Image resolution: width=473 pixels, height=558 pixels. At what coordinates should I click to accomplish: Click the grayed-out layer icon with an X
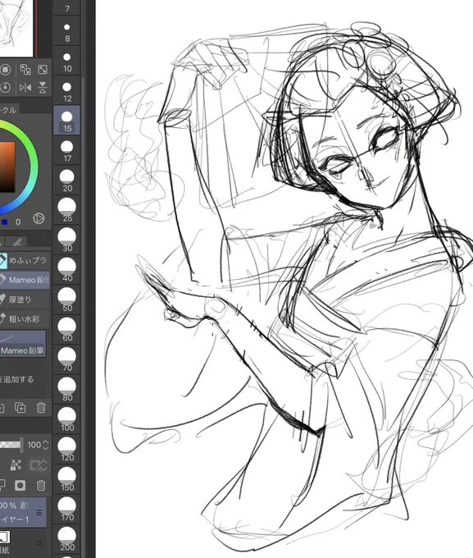(39, 465)
